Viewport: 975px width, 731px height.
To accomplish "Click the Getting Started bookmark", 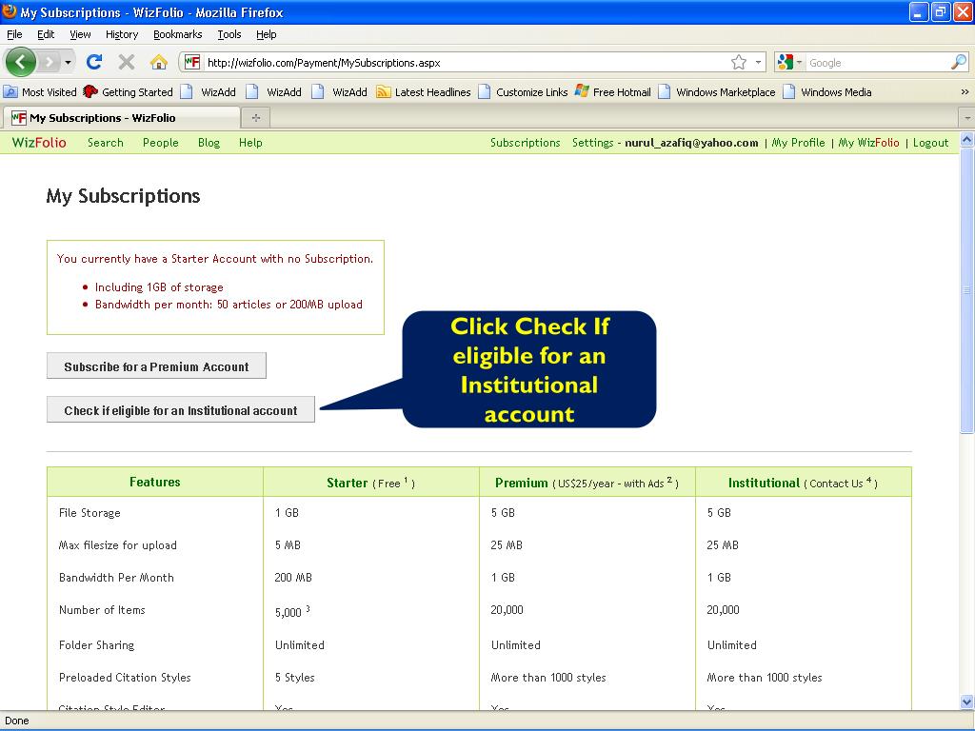I will (129, 92).
